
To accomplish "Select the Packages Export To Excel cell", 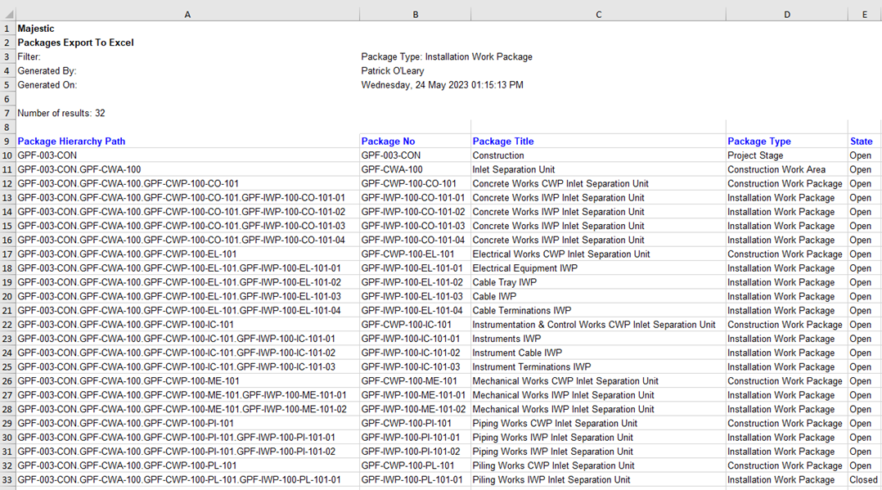I will (187, 43).
